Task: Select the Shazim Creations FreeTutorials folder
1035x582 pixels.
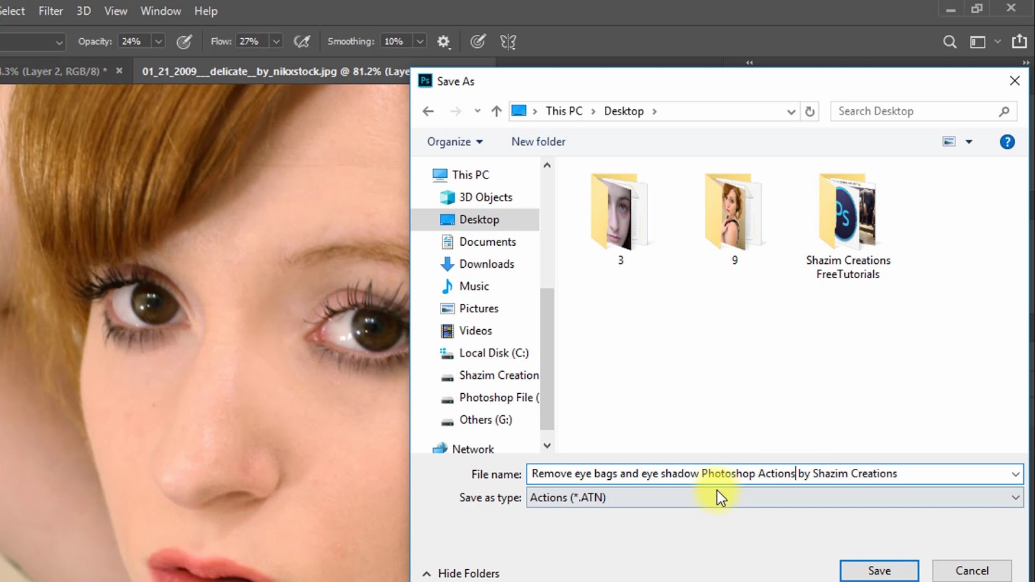Action: point(848,226)
